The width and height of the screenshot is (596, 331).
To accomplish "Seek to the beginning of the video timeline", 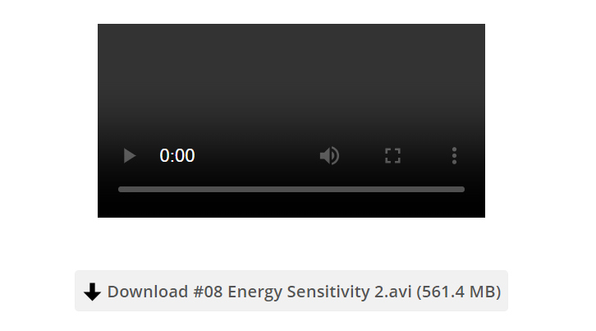I will click(x=120, y=190).
